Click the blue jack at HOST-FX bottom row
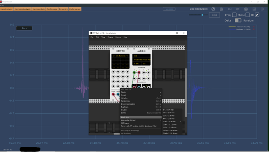 [x=118, y=95]
